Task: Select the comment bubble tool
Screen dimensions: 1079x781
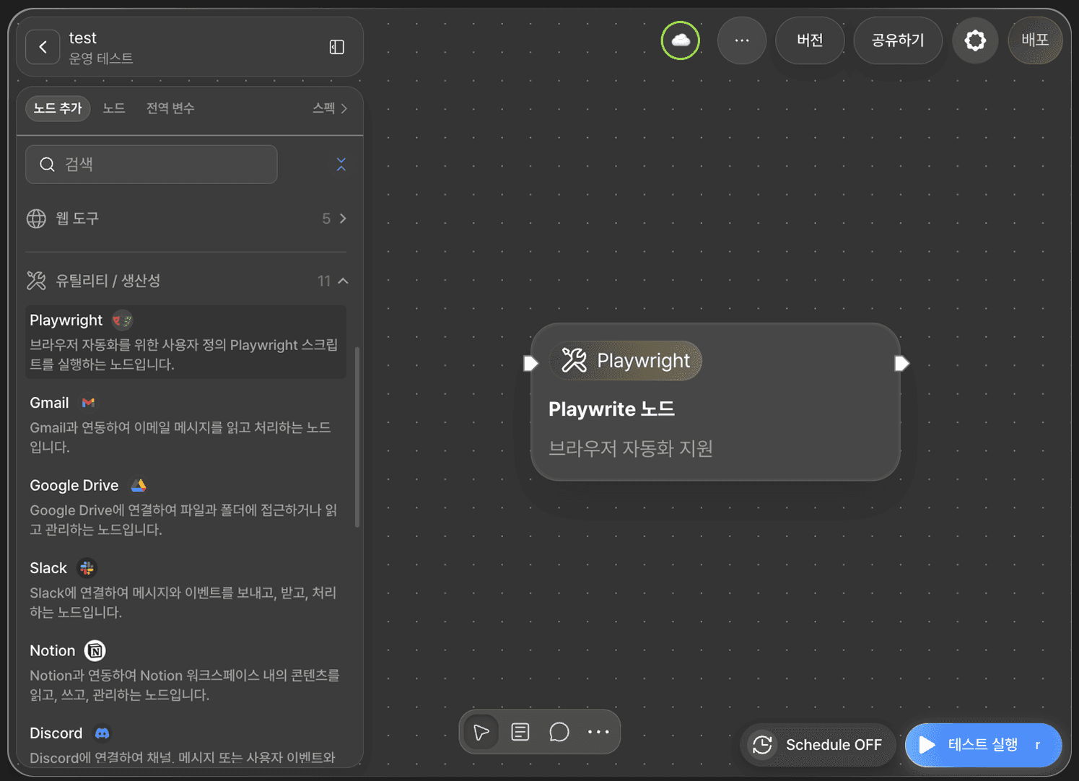Action: [559, 732]
